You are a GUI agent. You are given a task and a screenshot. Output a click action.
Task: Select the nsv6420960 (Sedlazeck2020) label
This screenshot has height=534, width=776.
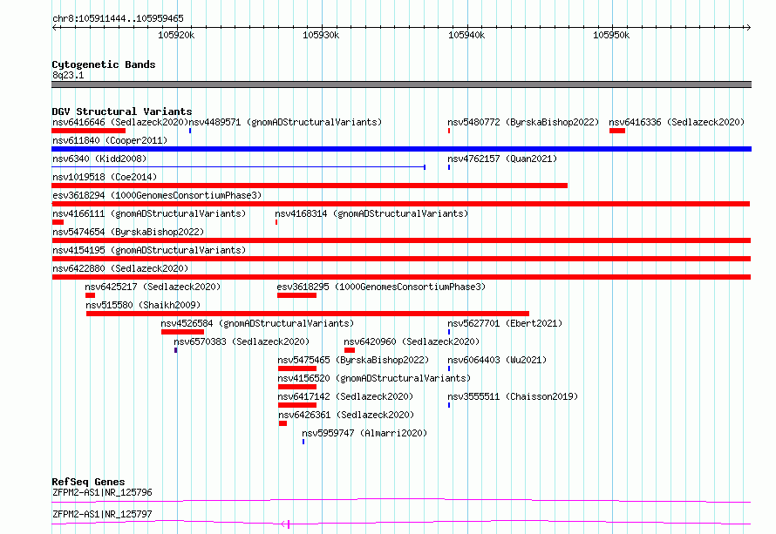point(412,341)
